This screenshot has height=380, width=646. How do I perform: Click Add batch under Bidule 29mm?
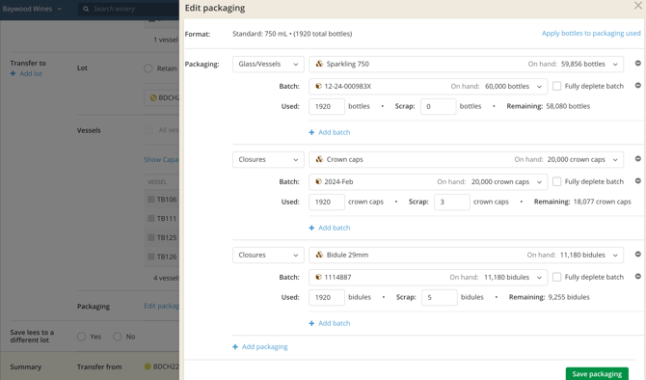click(x=330, y=323)
